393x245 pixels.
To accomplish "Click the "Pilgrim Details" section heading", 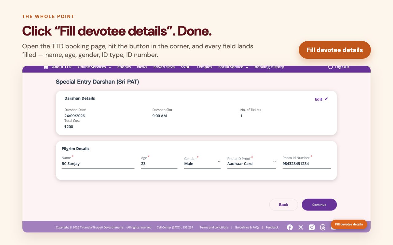I will coord(76,149).
